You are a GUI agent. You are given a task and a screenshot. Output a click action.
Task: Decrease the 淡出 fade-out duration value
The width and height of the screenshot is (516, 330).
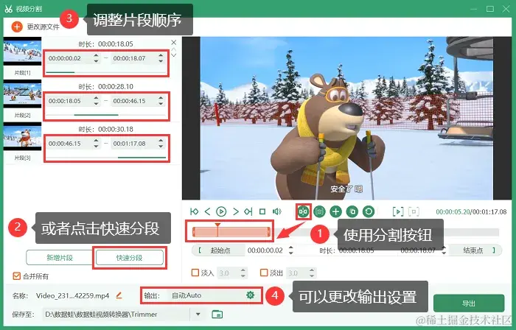(312, 275)
